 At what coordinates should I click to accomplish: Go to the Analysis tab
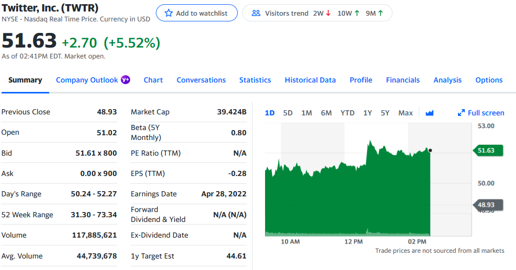(x=448, y=80)
